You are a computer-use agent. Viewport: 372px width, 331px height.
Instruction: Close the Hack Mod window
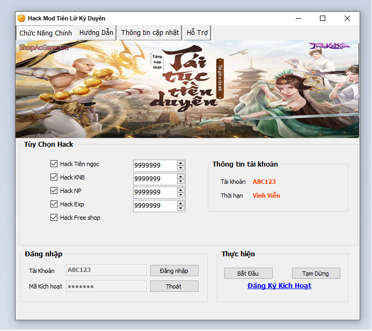[x=347, y=18]
